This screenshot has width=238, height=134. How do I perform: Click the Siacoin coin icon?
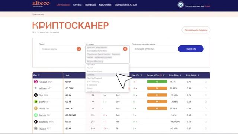tap(36, 115)
